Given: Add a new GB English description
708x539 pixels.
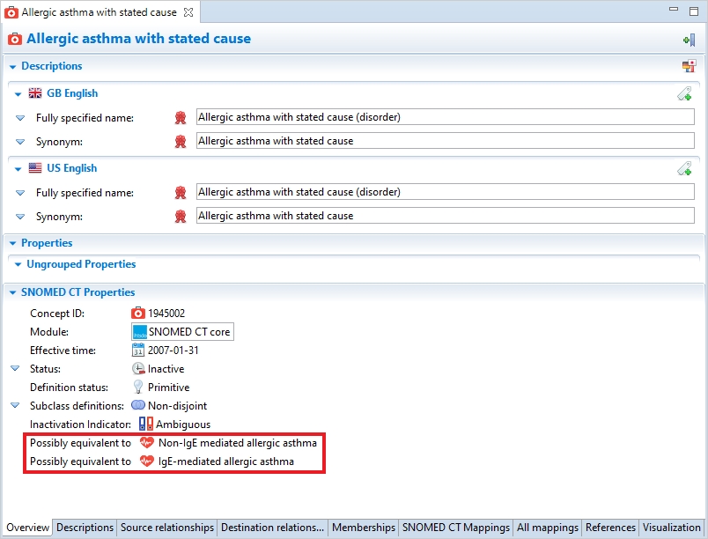Looking at the screenshot, I should [x=684, y=93].
